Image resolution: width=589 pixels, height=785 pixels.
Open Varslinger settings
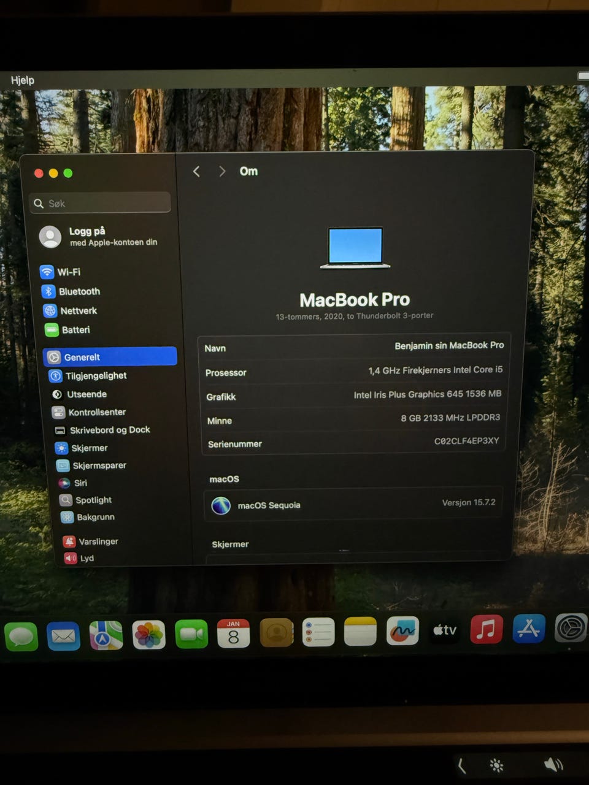[98, 542]
